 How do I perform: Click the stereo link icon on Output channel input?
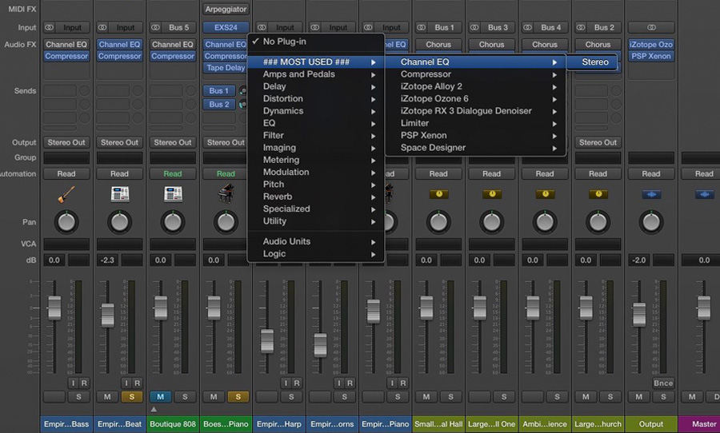pyautogui.click(x=651, y=27)
